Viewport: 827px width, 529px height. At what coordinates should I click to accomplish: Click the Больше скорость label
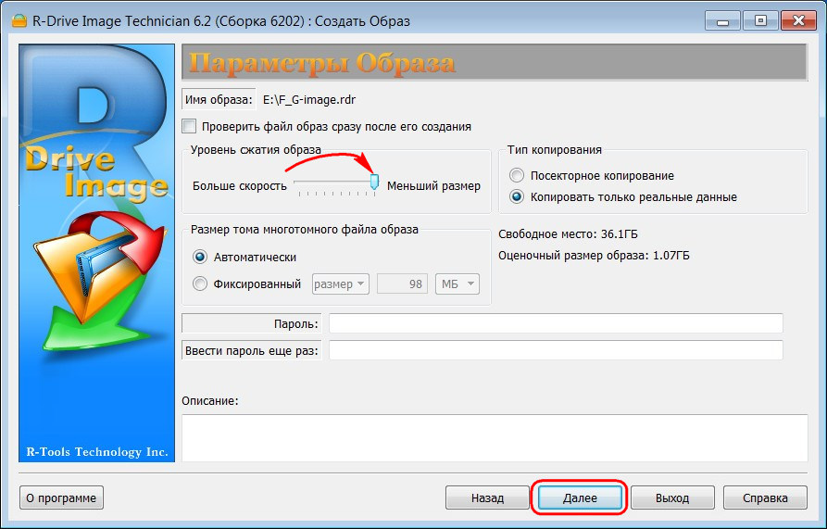click(x=240, y=186)
